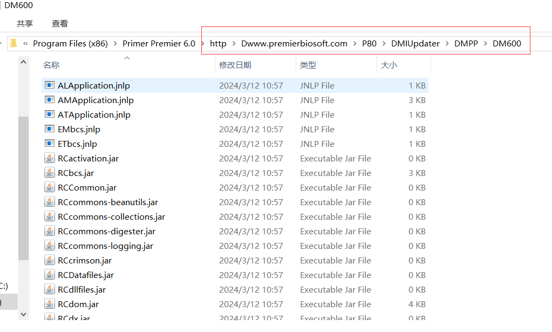
Task: Expand chevron after Program Files (x86)
Action: [115, 43]
